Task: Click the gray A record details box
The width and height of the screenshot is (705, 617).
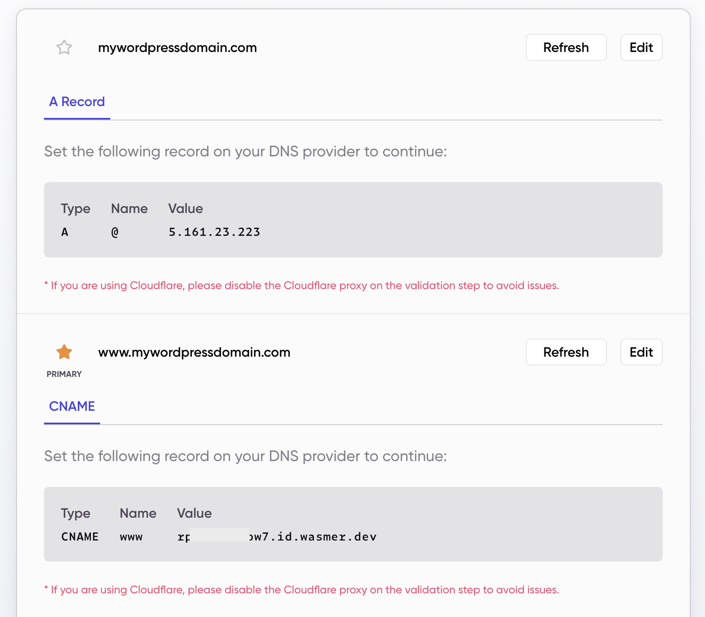Action: (x=353, y=219)
